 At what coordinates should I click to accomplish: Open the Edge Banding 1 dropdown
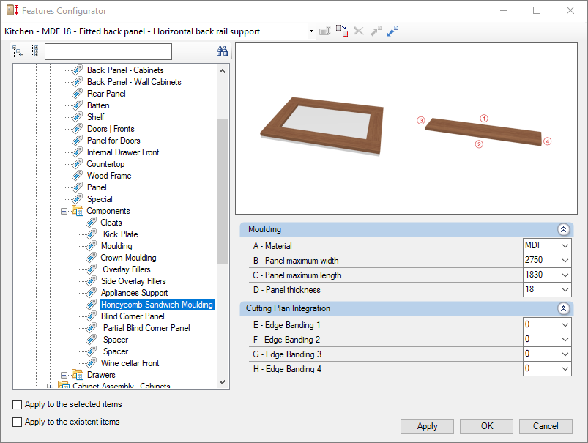point(565,325)
